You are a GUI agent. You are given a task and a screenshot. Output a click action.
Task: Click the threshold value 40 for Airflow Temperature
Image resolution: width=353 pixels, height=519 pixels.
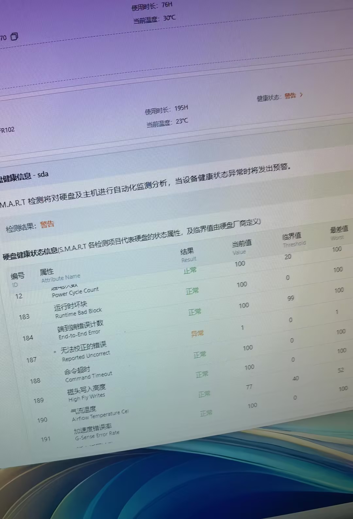[x=295, y=378]
